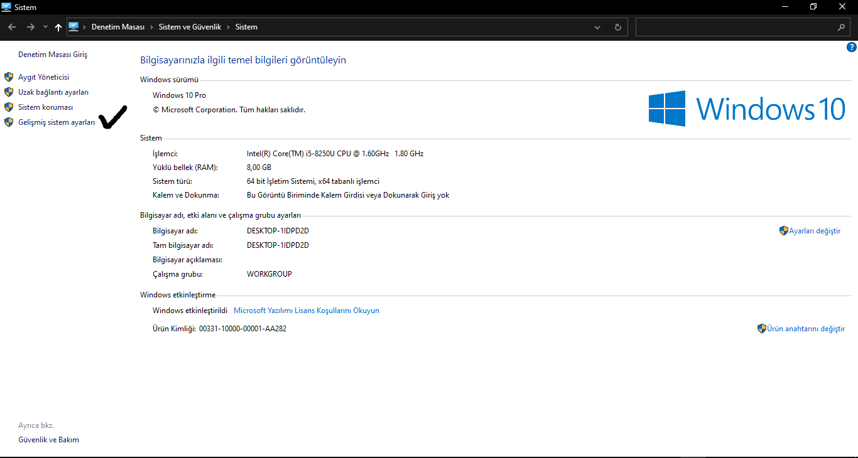
Task: Open Uzak bağlantı ayarları
Action: (x=53, y=92)
